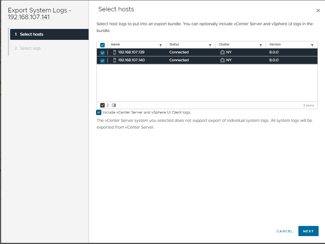
Task: Open the Name column filter
Action: [x=161, y=45]
